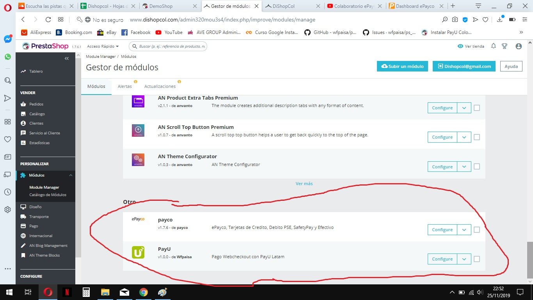Click AN Scroll Top Button module icon
This screenshot has height=300, width=533.
138,130
